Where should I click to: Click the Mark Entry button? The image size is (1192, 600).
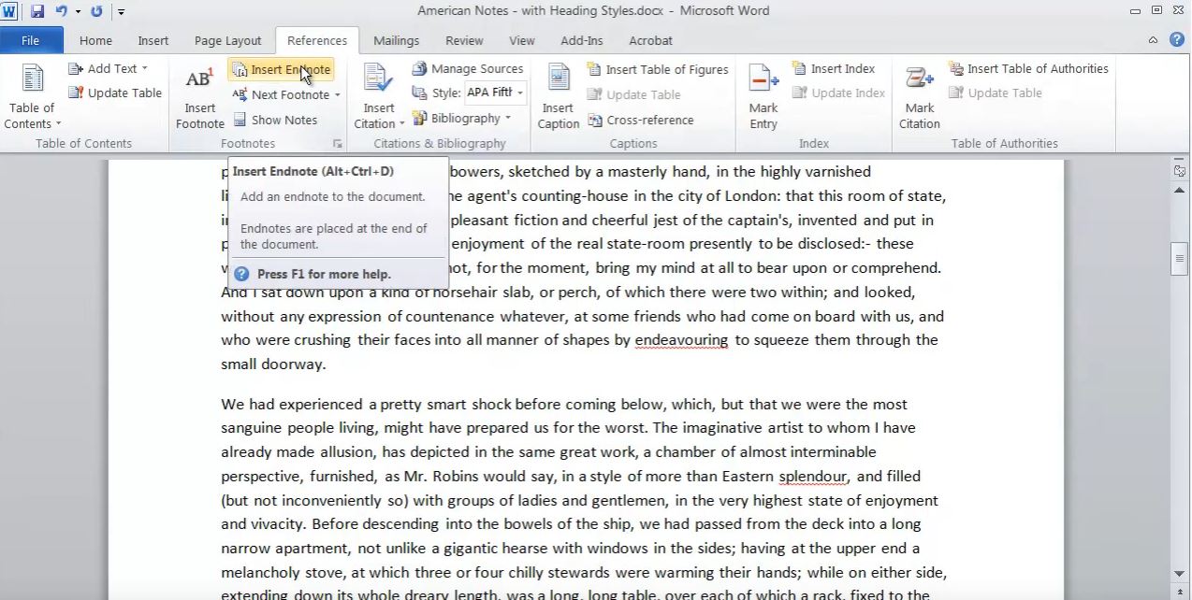(x=763, y=98)
